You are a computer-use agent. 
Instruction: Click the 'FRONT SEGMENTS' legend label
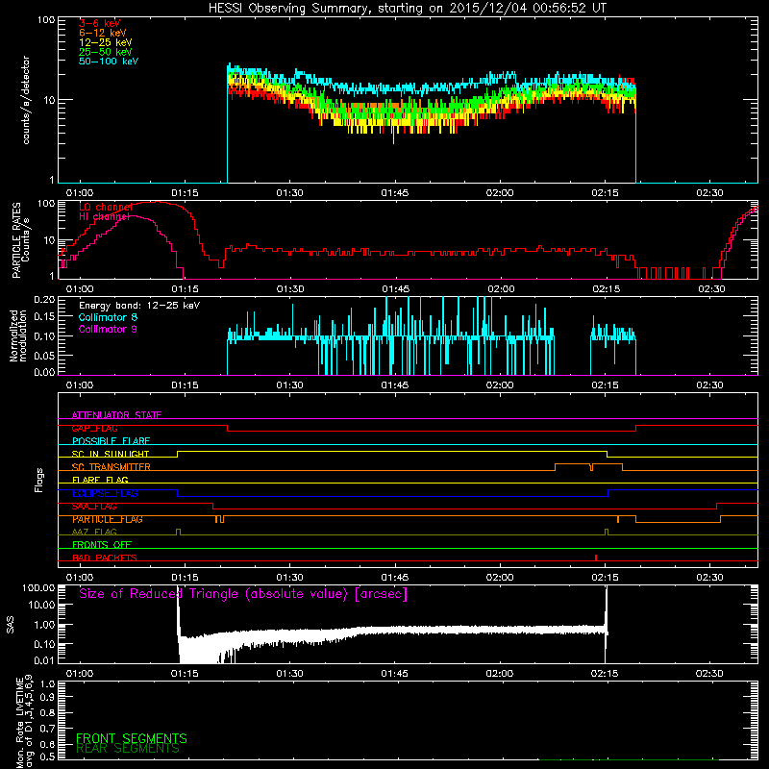(x=132, y=738)
